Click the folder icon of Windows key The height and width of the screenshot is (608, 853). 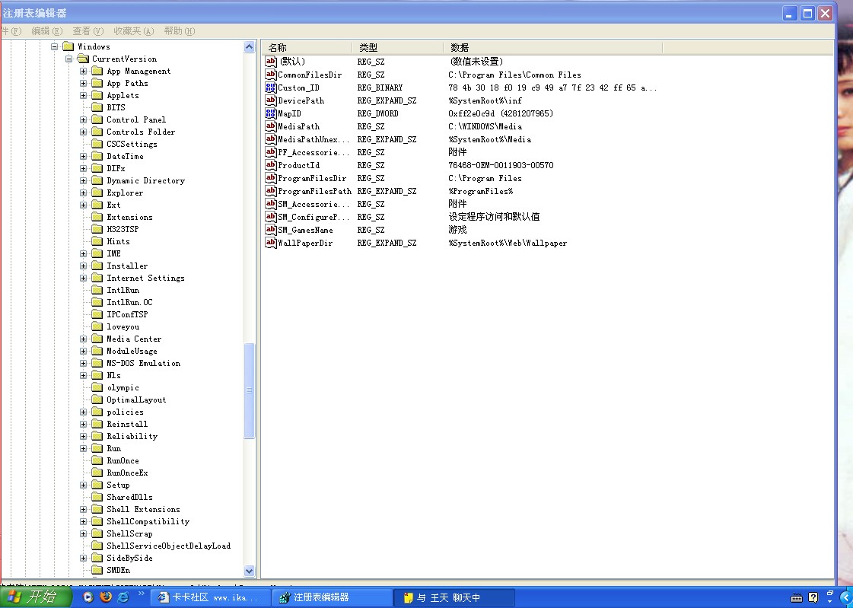pos(68,46)
